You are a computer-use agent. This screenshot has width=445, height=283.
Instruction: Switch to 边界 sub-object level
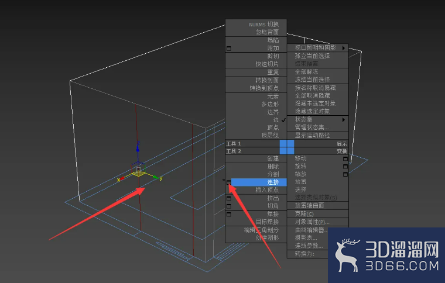tap(273, 112)
